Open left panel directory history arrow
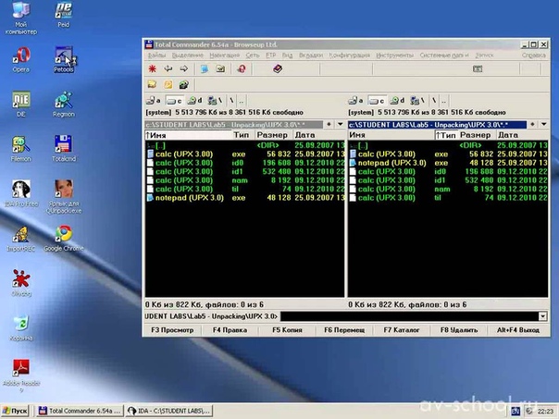559x419 pixels. pyautogui.click(x=340, y=124)
